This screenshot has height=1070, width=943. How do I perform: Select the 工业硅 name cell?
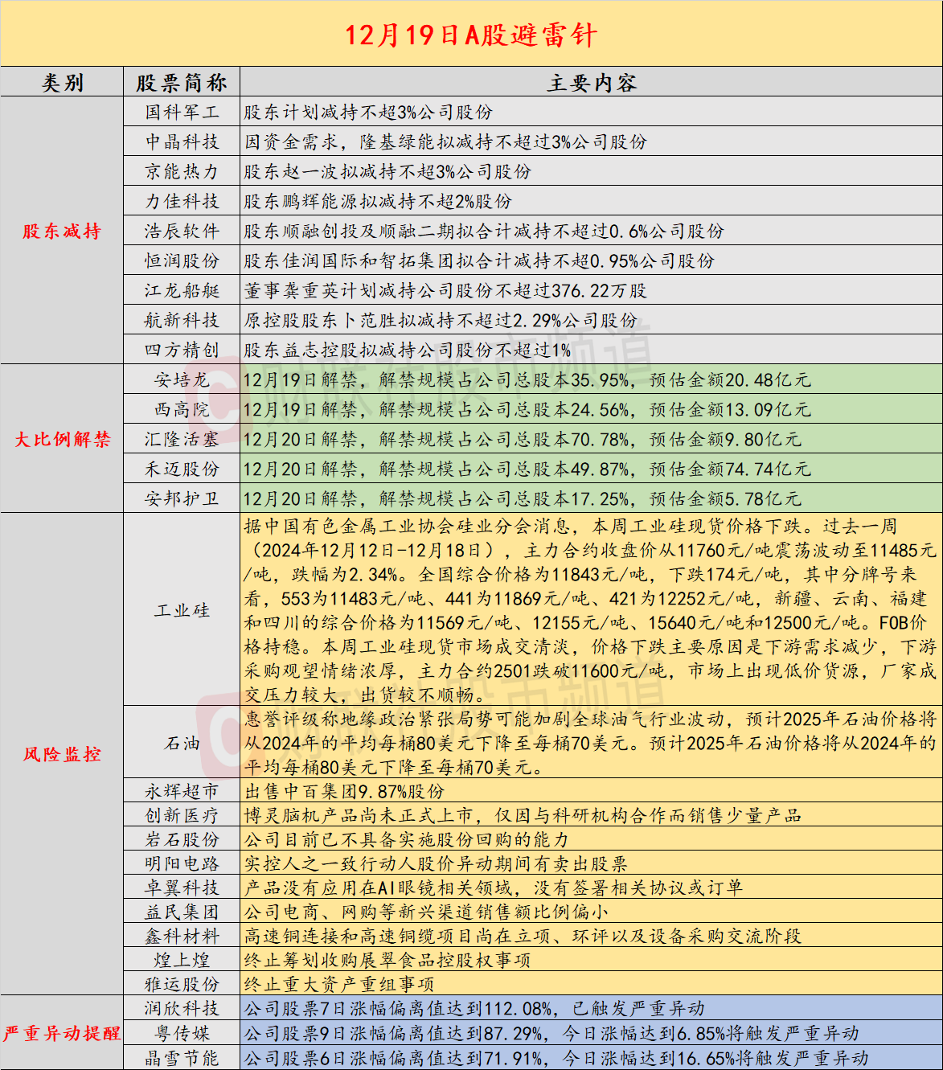tap(182, 610)
